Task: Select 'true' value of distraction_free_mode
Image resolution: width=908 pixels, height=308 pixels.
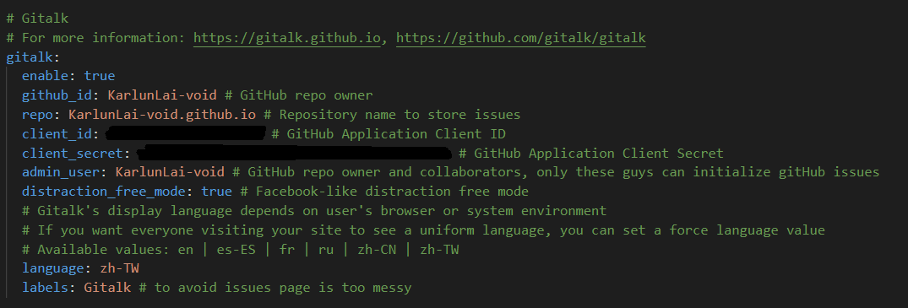Action: [x=216, y=191]
